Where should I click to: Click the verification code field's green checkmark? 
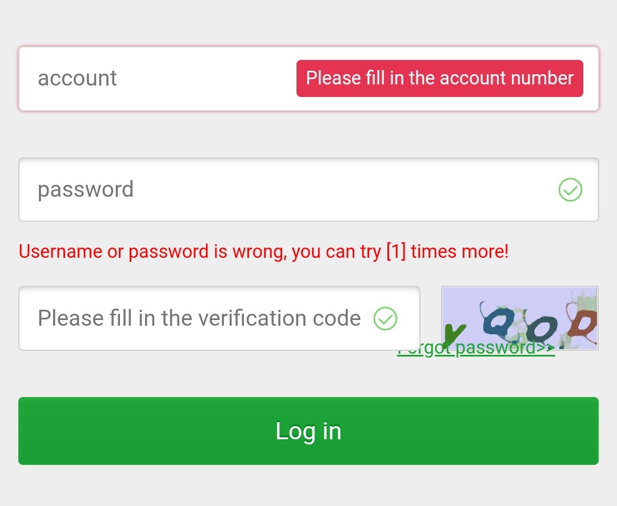click(x=385, y=318)
